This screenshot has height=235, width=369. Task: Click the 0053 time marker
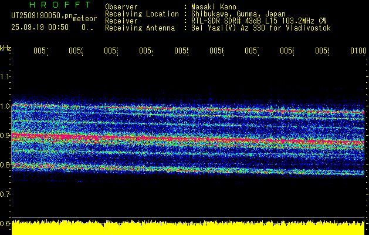tap(111, 51)
